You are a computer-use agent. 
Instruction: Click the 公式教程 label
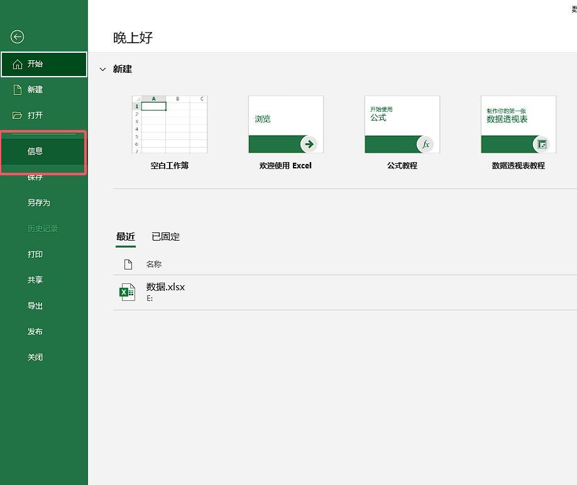pos(402,166)
